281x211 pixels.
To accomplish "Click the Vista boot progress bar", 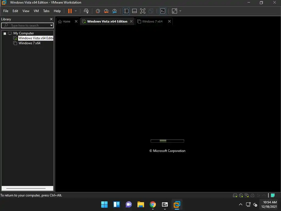I will (167, 141).
